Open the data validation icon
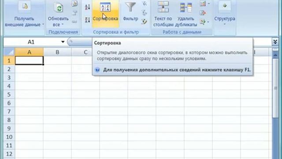282x159 pixels. pyautogui.click(x=203, y=4)
